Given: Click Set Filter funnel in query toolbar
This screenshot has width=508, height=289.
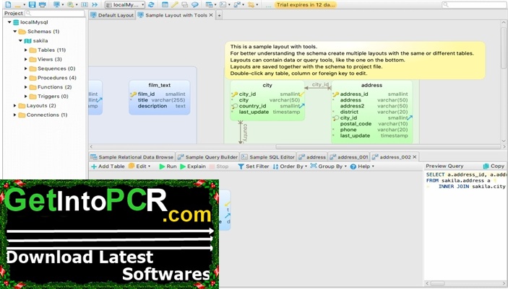Looking at the screenshot, I should click(254, 166).
